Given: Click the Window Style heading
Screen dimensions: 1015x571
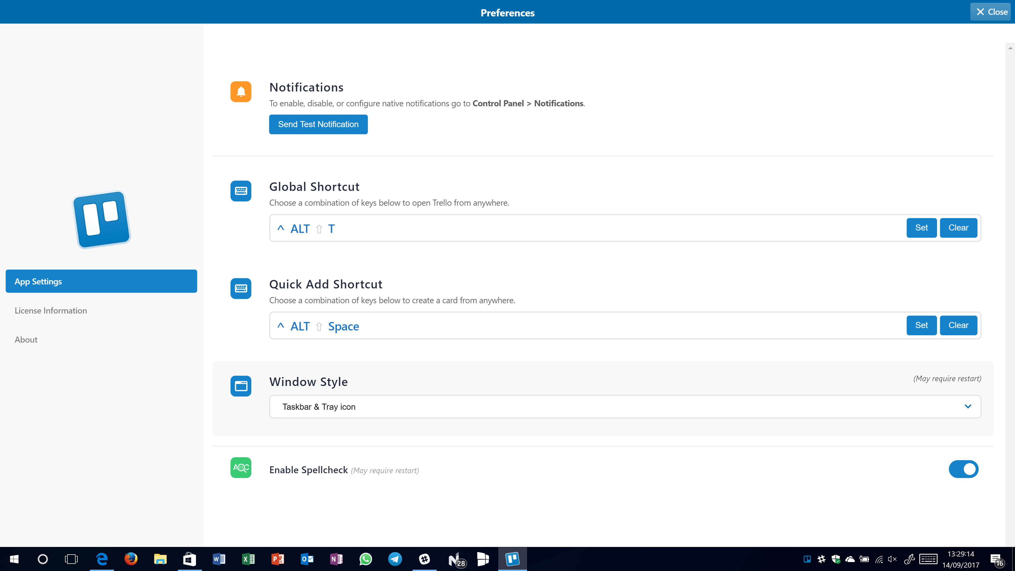Looking at the screenshot, I should (308, 382).
